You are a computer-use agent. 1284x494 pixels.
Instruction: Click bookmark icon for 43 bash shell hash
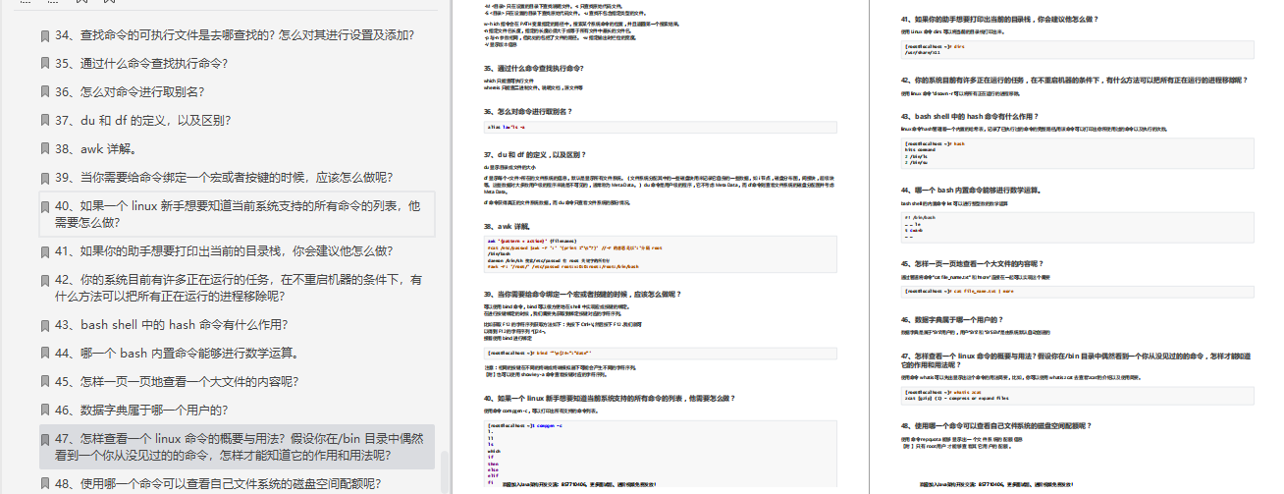(x=45, y=325)
